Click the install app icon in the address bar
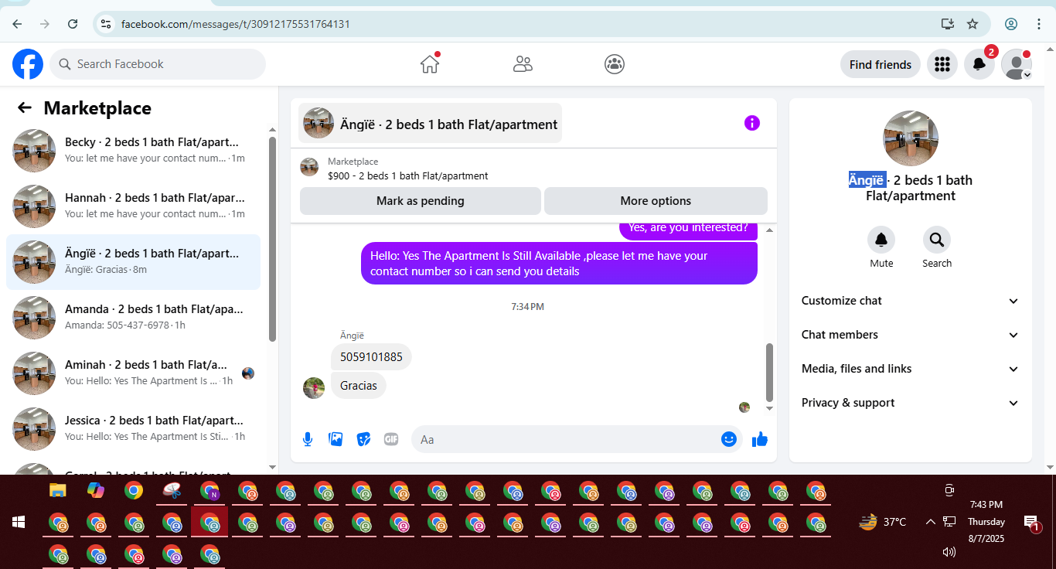Viewport: 1056px width, 569px height. coord(948,24)
